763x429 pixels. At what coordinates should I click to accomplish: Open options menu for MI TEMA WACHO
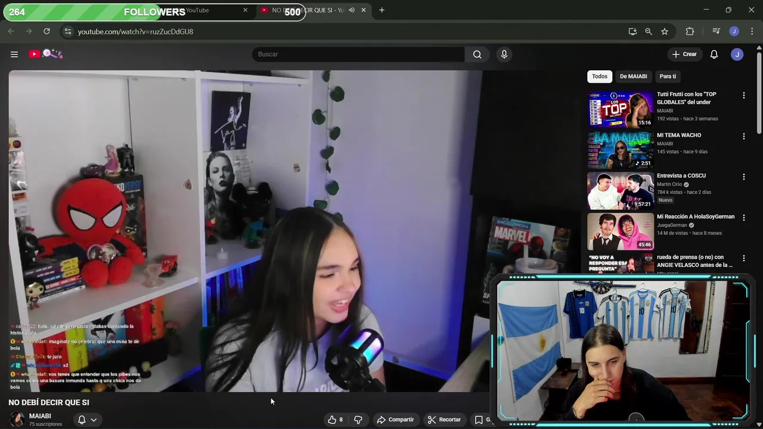(743, 136)
